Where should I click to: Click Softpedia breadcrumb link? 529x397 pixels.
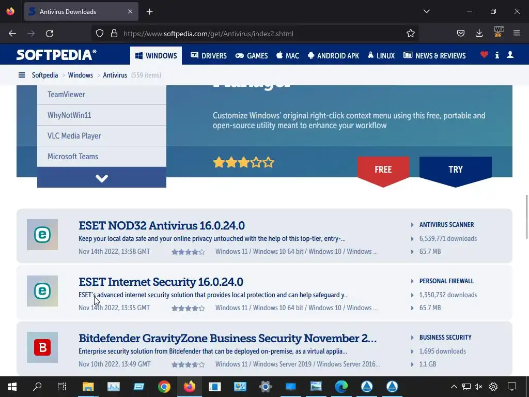tap(45, 75)
